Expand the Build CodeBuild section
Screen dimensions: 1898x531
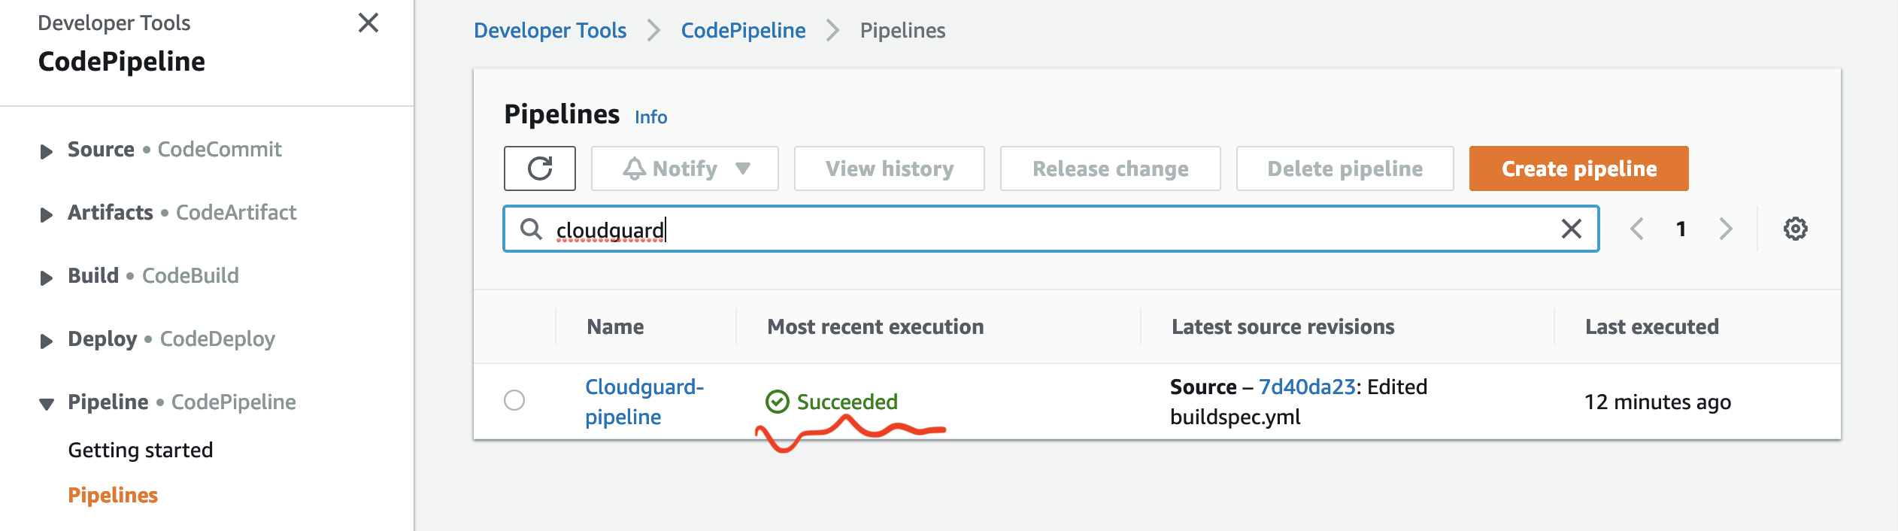[x=47, y=278]
